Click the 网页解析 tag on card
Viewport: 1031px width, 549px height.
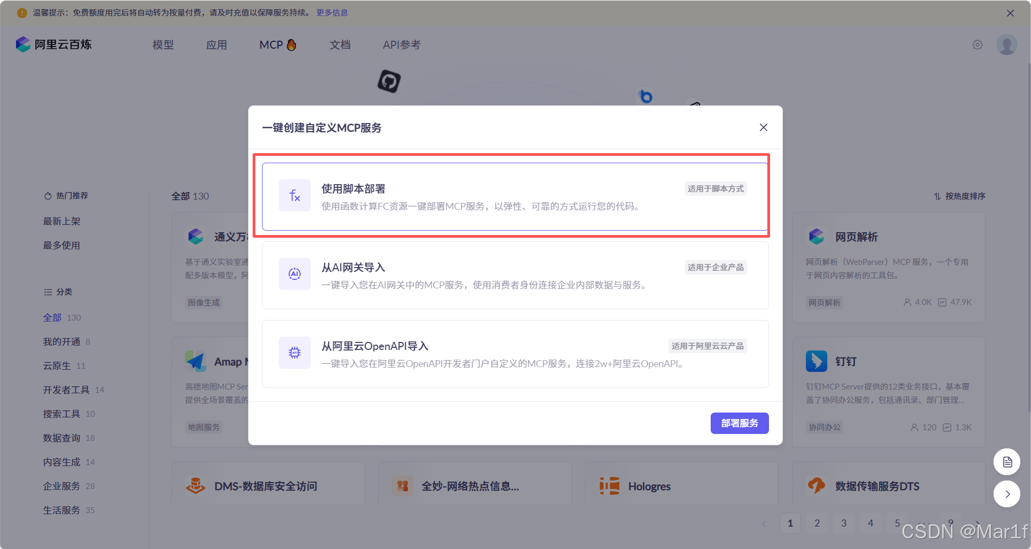(x=825, y=302)
